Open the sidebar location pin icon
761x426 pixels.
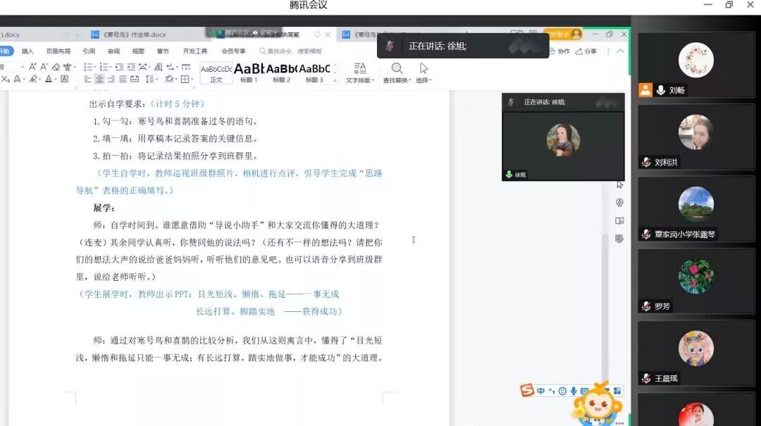click(x=619, y=202)
